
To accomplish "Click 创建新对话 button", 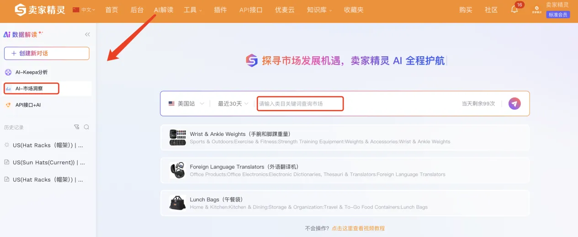I will [47, 54].
